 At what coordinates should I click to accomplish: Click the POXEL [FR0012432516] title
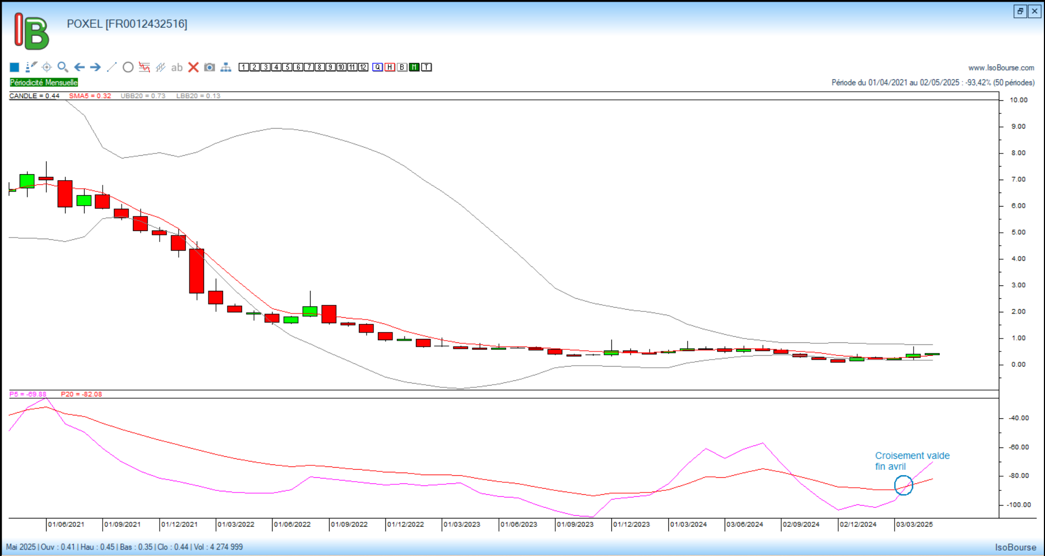[127, 24]
